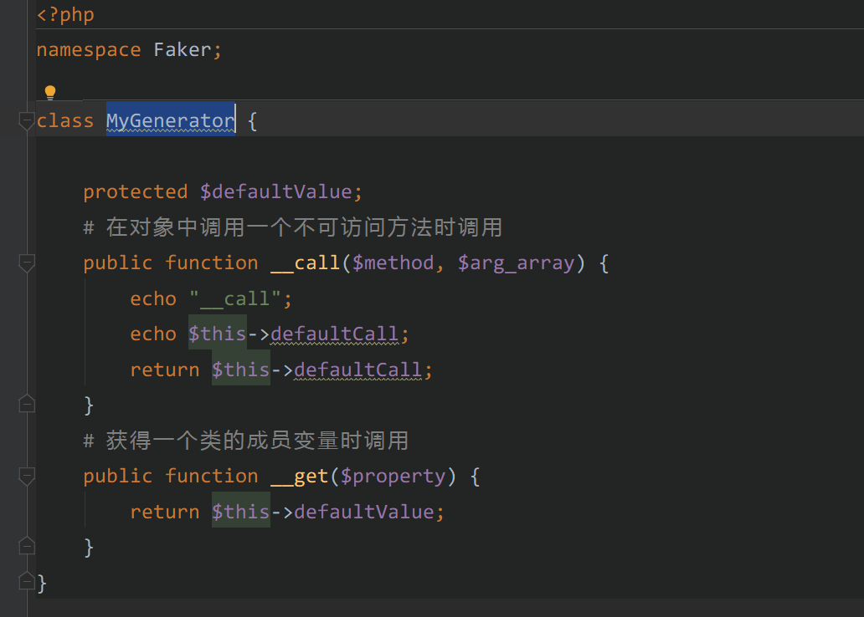Click the protected $defaultValue declaration variable
Image resolution: width=864 pixels, height=617 pixels.
click(275, 191)
